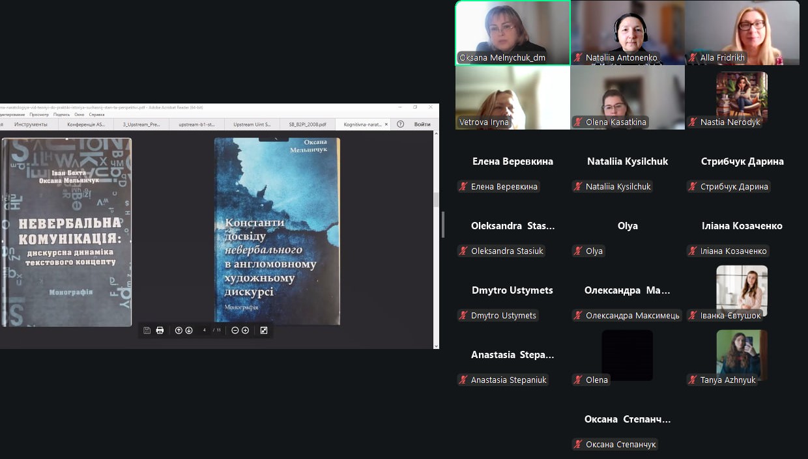Click muted mic icon beside Olya
The image size is (808, 459).
click(578, 251)
